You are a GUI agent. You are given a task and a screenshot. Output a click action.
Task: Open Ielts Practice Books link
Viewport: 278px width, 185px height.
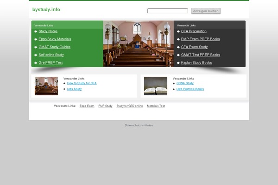pos(190,89)
